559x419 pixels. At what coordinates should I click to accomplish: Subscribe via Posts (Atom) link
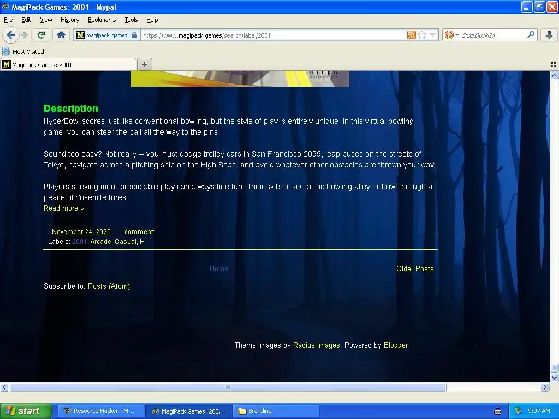(x=109, y=286)
